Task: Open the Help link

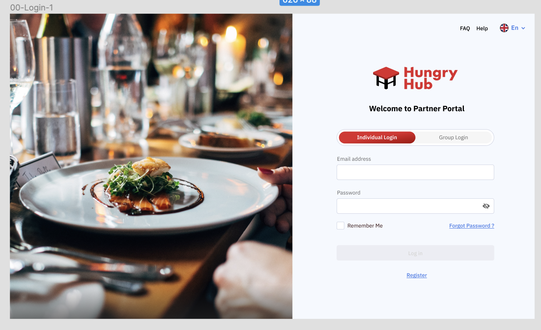Action: click(x=482, y=28)
